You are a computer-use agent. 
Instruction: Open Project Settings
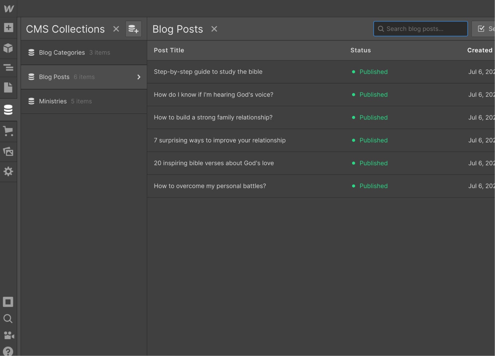click(8, 172)
